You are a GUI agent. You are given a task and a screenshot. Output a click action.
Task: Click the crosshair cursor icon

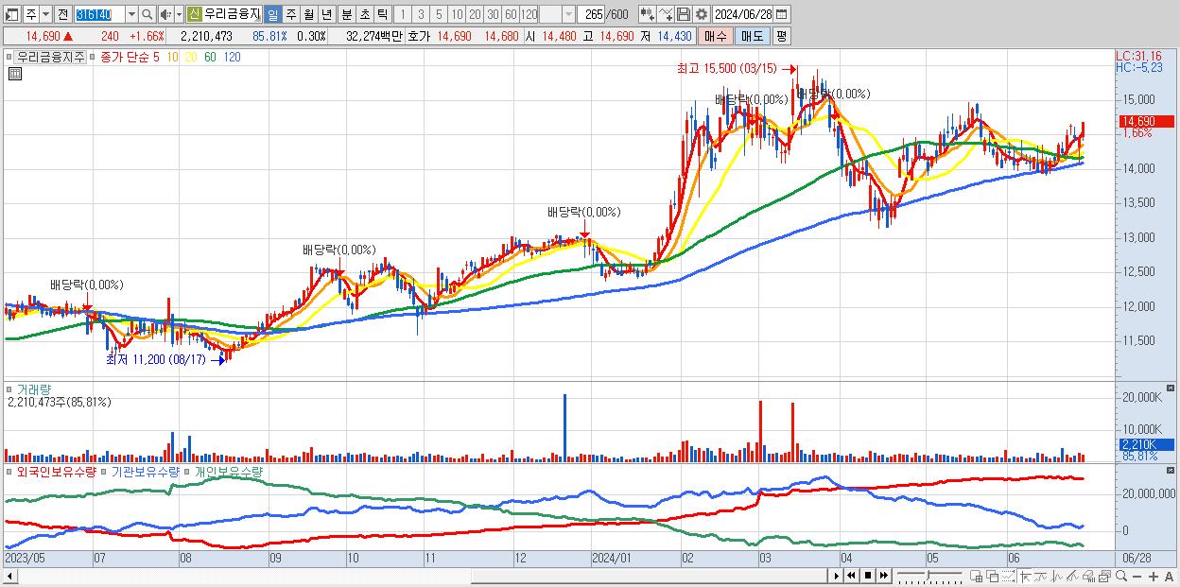click(1025, 577)
